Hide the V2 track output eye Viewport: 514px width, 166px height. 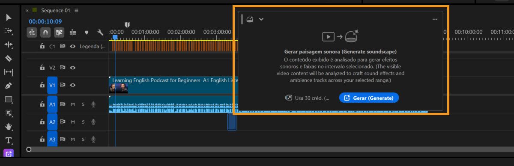point(73,67)
